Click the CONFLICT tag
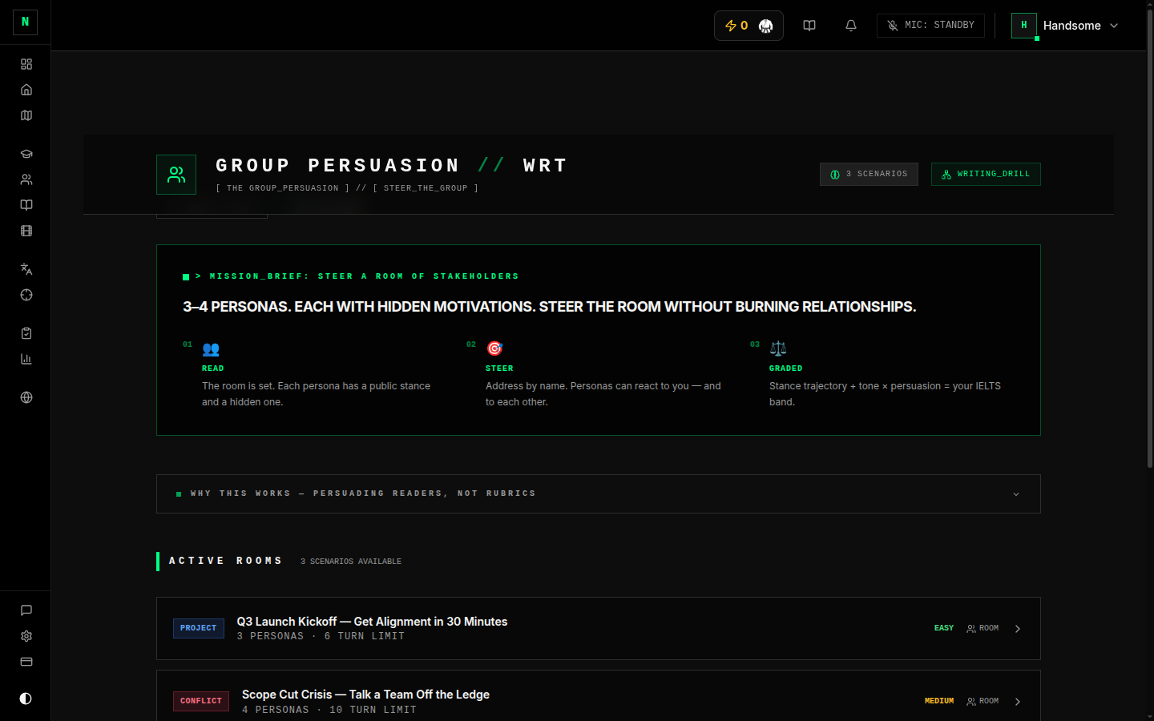The height and width of the screenshot is (721, 1154). click(x=201, y=701)
